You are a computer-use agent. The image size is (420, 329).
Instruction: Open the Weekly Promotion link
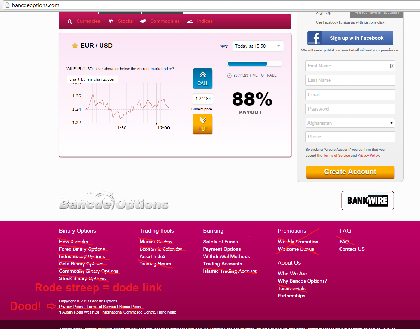(298, 242)
